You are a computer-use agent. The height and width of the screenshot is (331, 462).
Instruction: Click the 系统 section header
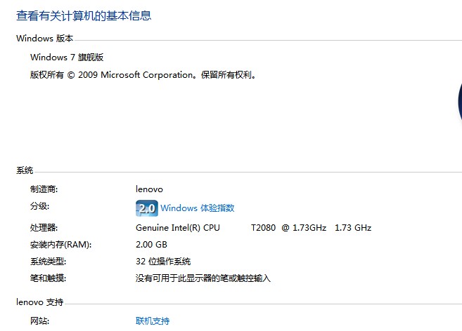(25, 170)
